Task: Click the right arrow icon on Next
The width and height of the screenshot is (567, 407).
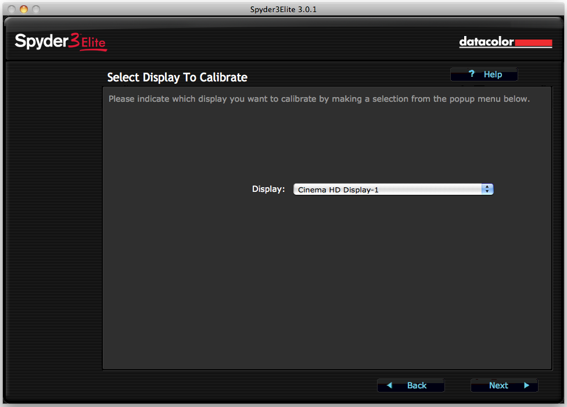Action: (x=526, y=385)
